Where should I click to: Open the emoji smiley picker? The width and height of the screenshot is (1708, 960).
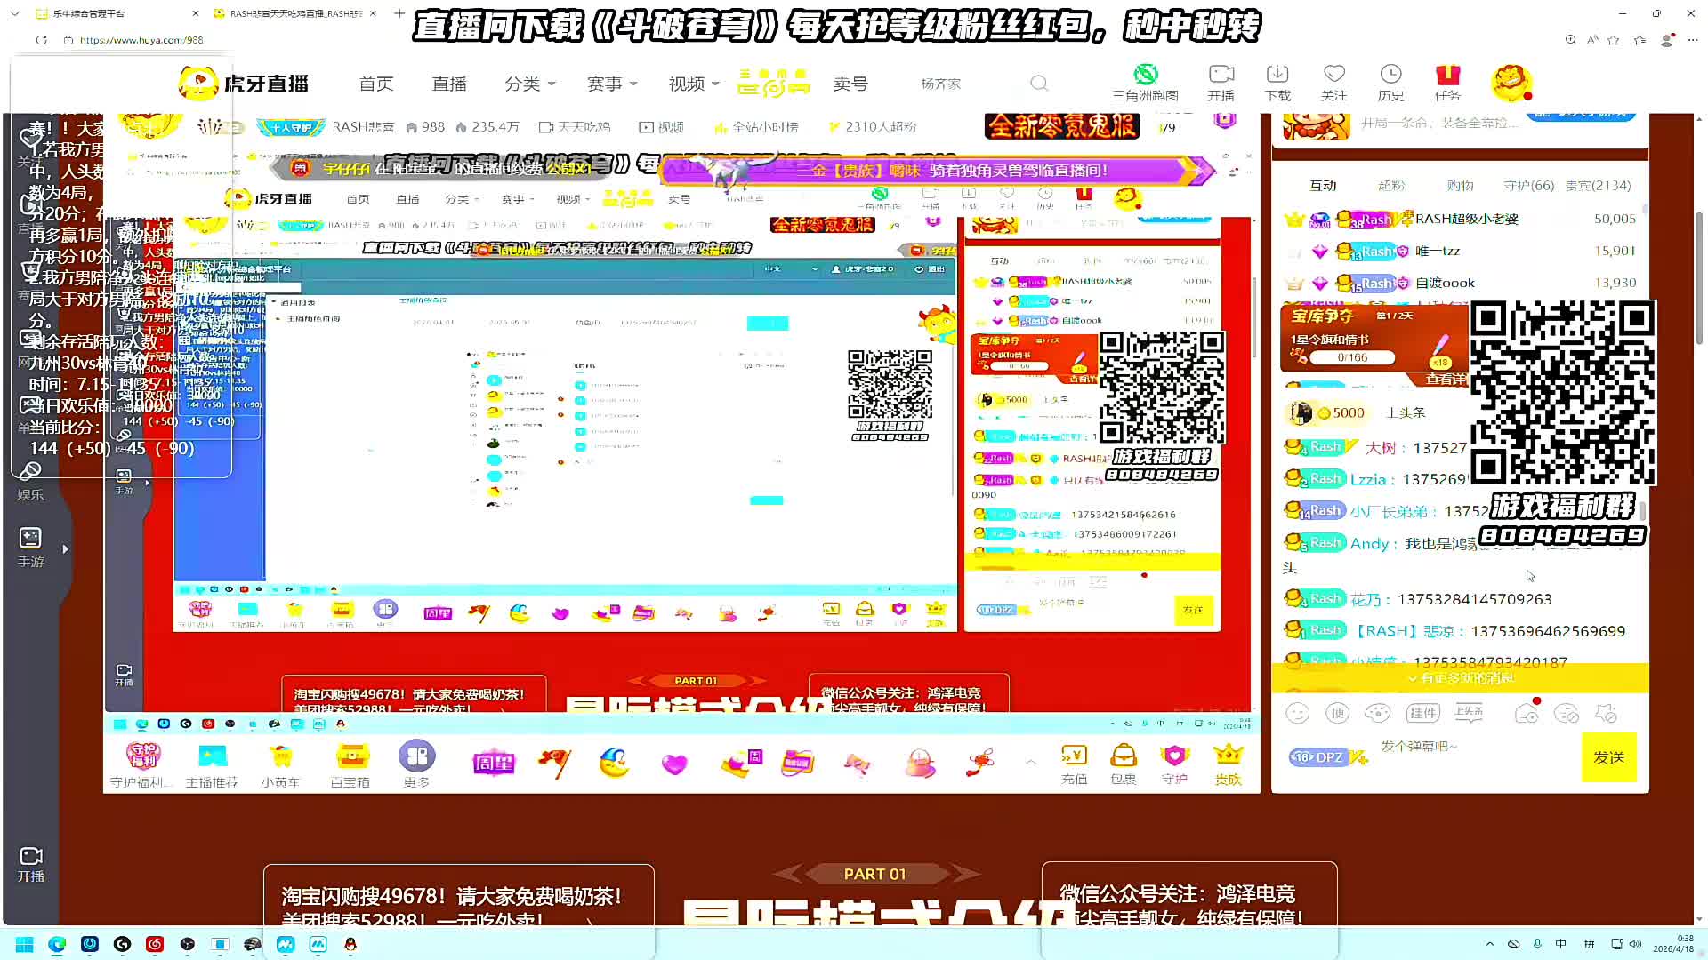click(x=1298, y=713)
